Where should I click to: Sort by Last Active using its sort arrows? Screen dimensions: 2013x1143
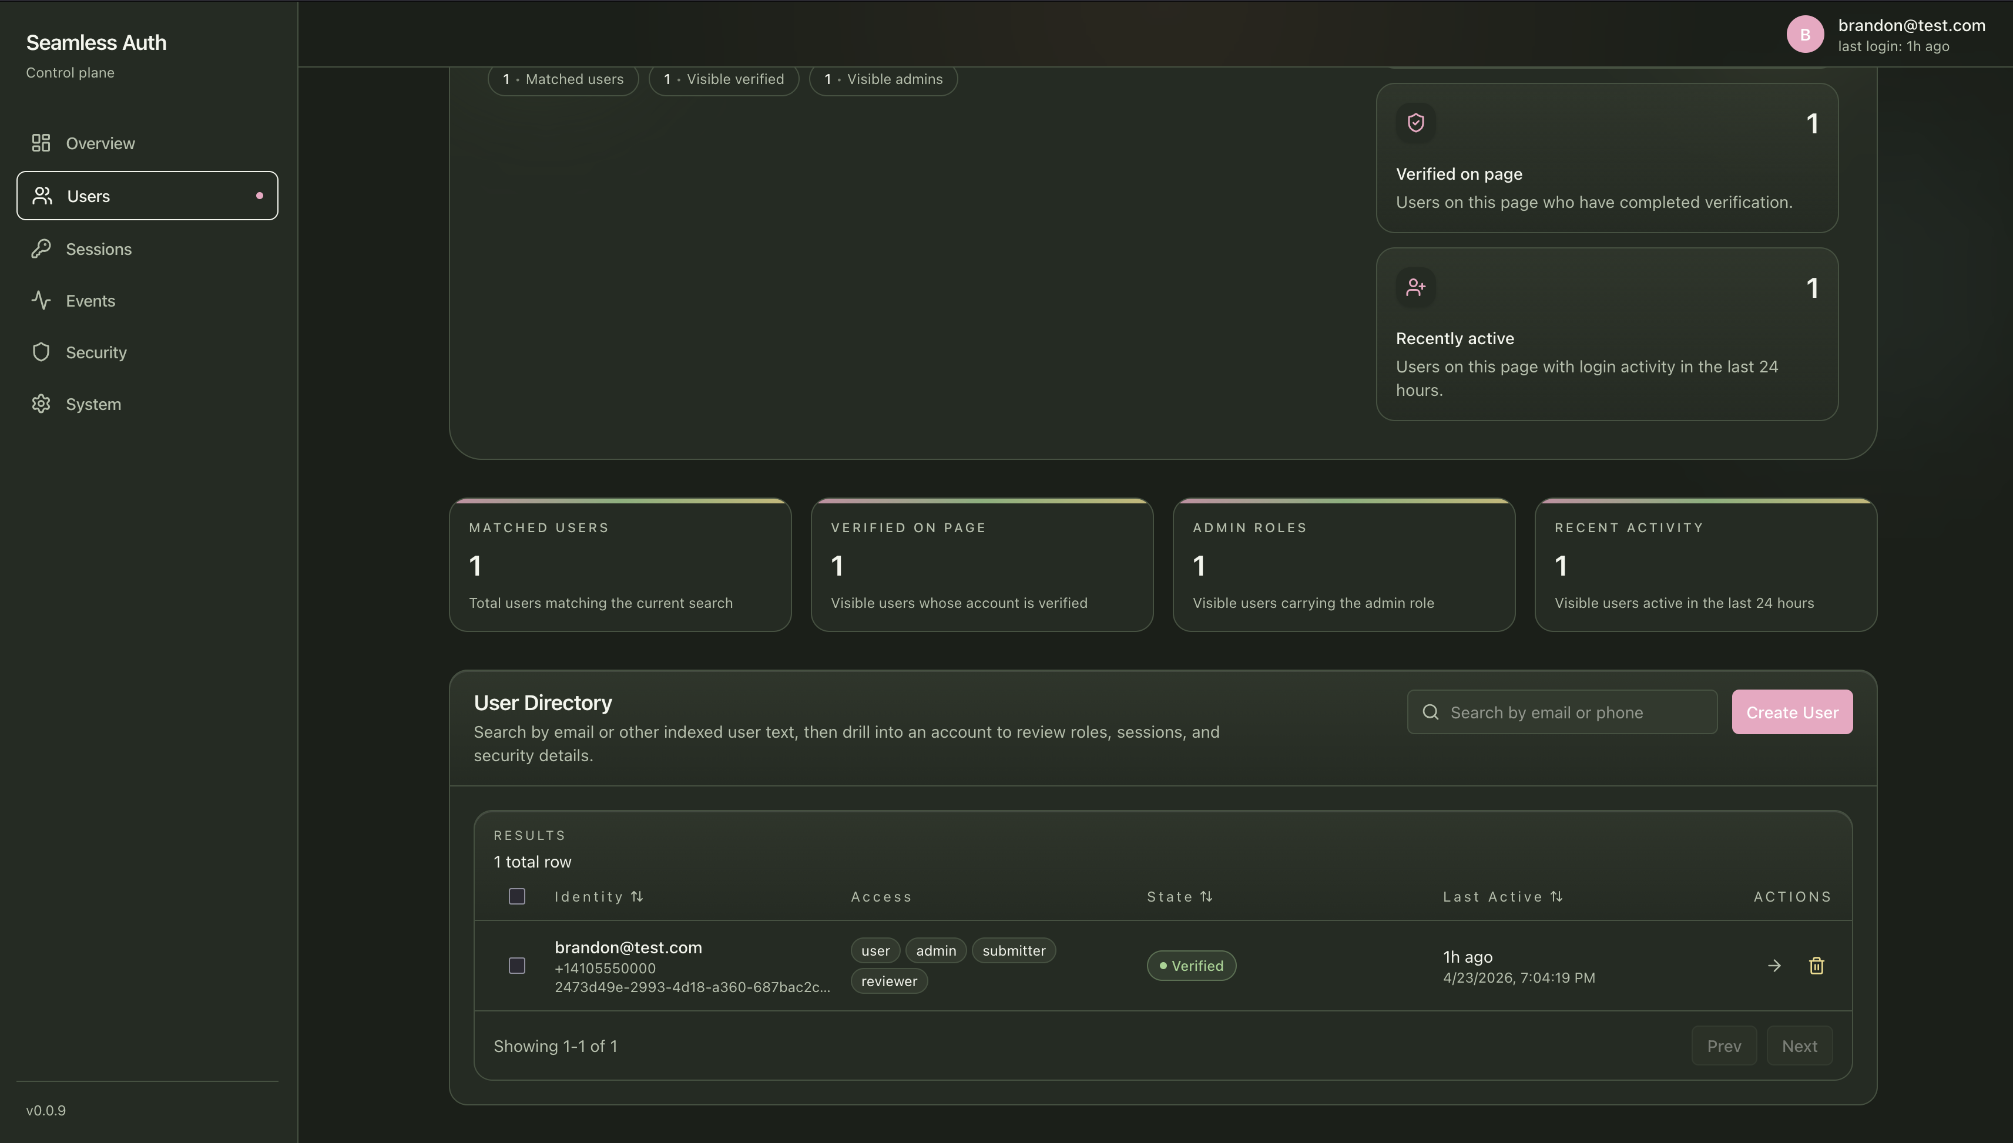point(1556,896)
